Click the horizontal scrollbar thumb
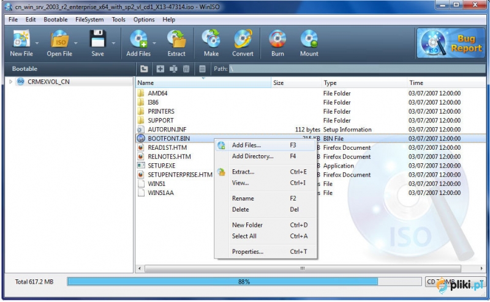The image size is (490, 302). pyautogui.click(x=303, y=268)
